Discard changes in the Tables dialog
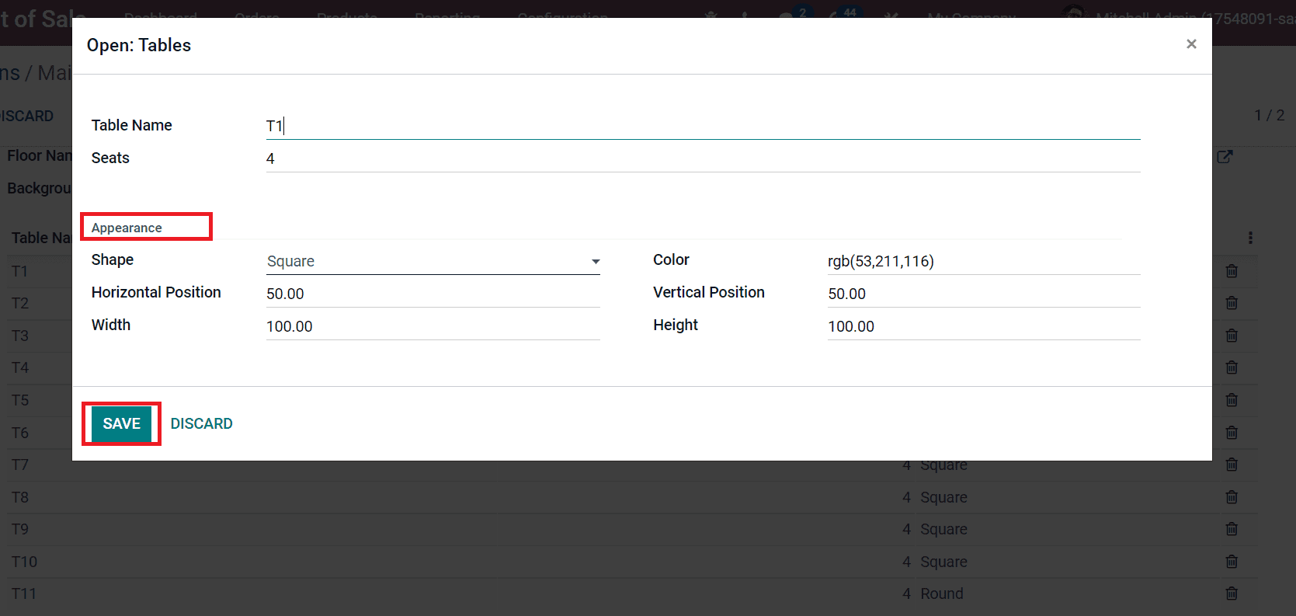This screenshot has height=616, width=1296. pos(202,424)
